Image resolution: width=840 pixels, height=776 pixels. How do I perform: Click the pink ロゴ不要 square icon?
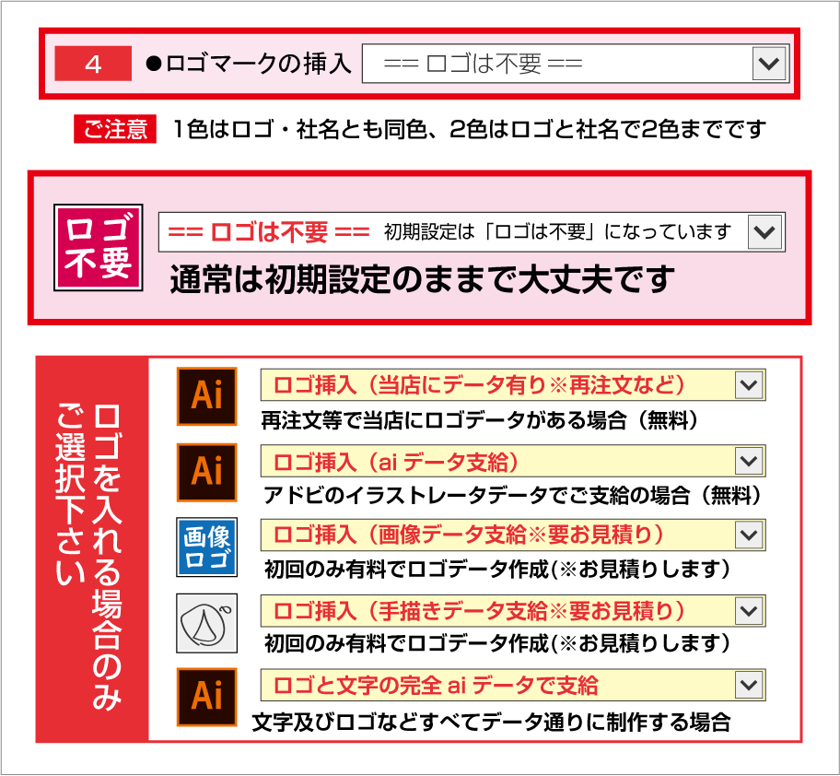pyautogui.click(x=98, y=248)
